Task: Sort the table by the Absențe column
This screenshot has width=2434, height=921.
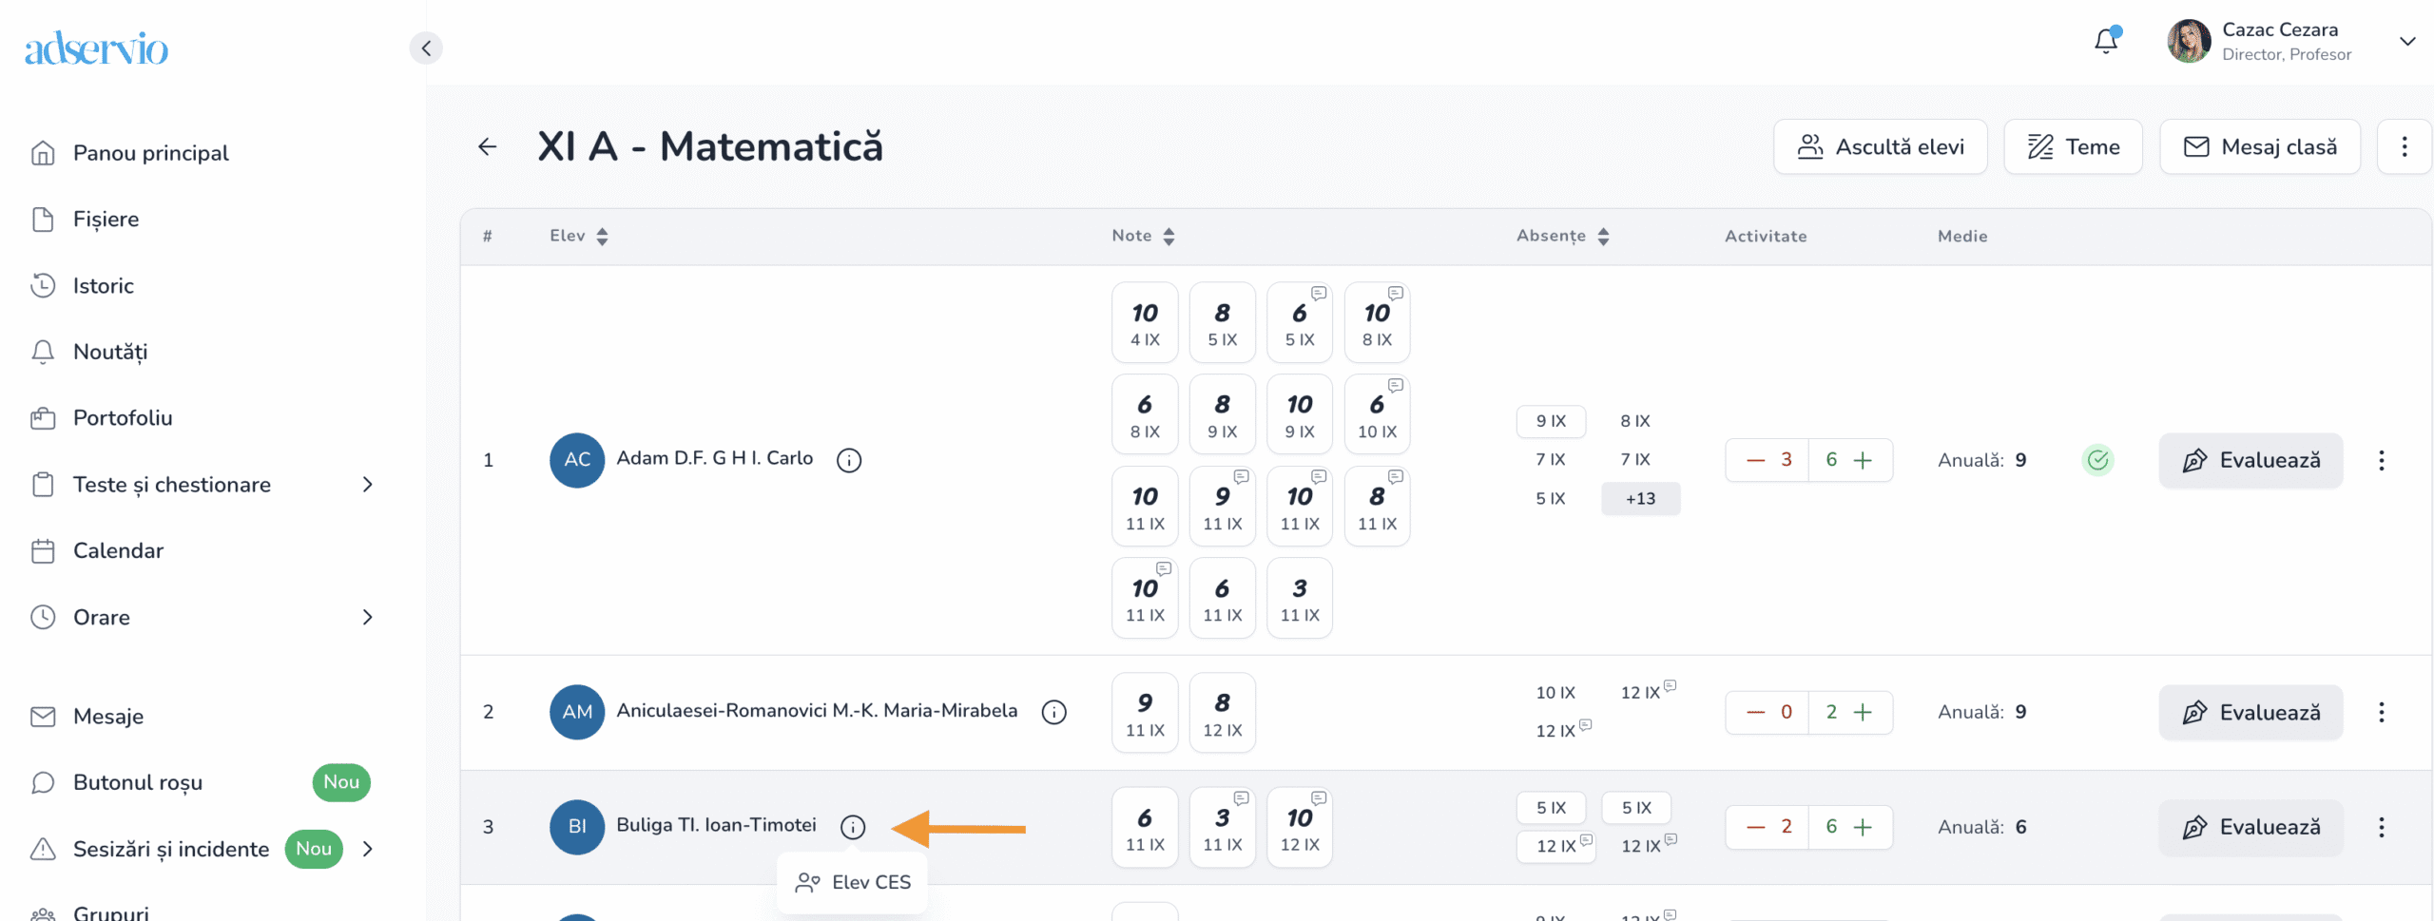Action: pyautogui.click(x=1603, y=237)
